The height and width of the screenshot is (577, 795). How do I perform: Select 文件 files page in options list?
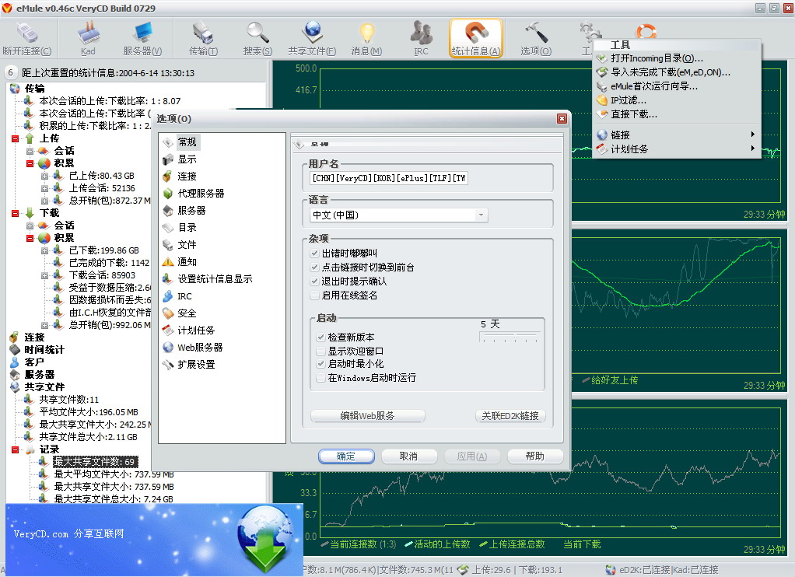[180, 245]
